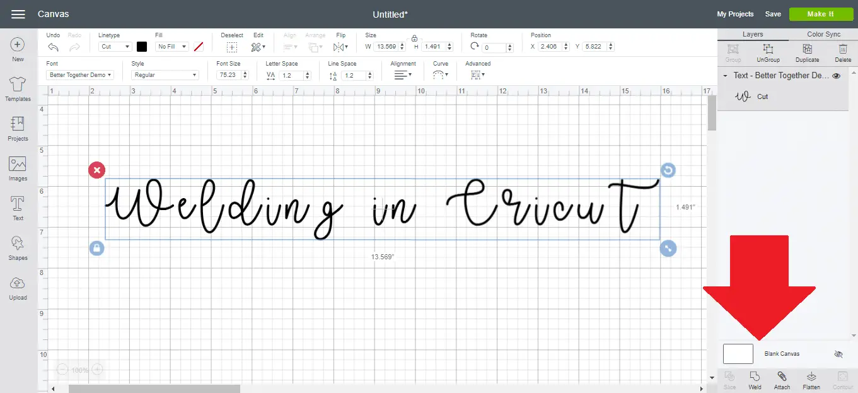Click the Deselect icon
Screen dimensions: 858x393
click(232, 47)
